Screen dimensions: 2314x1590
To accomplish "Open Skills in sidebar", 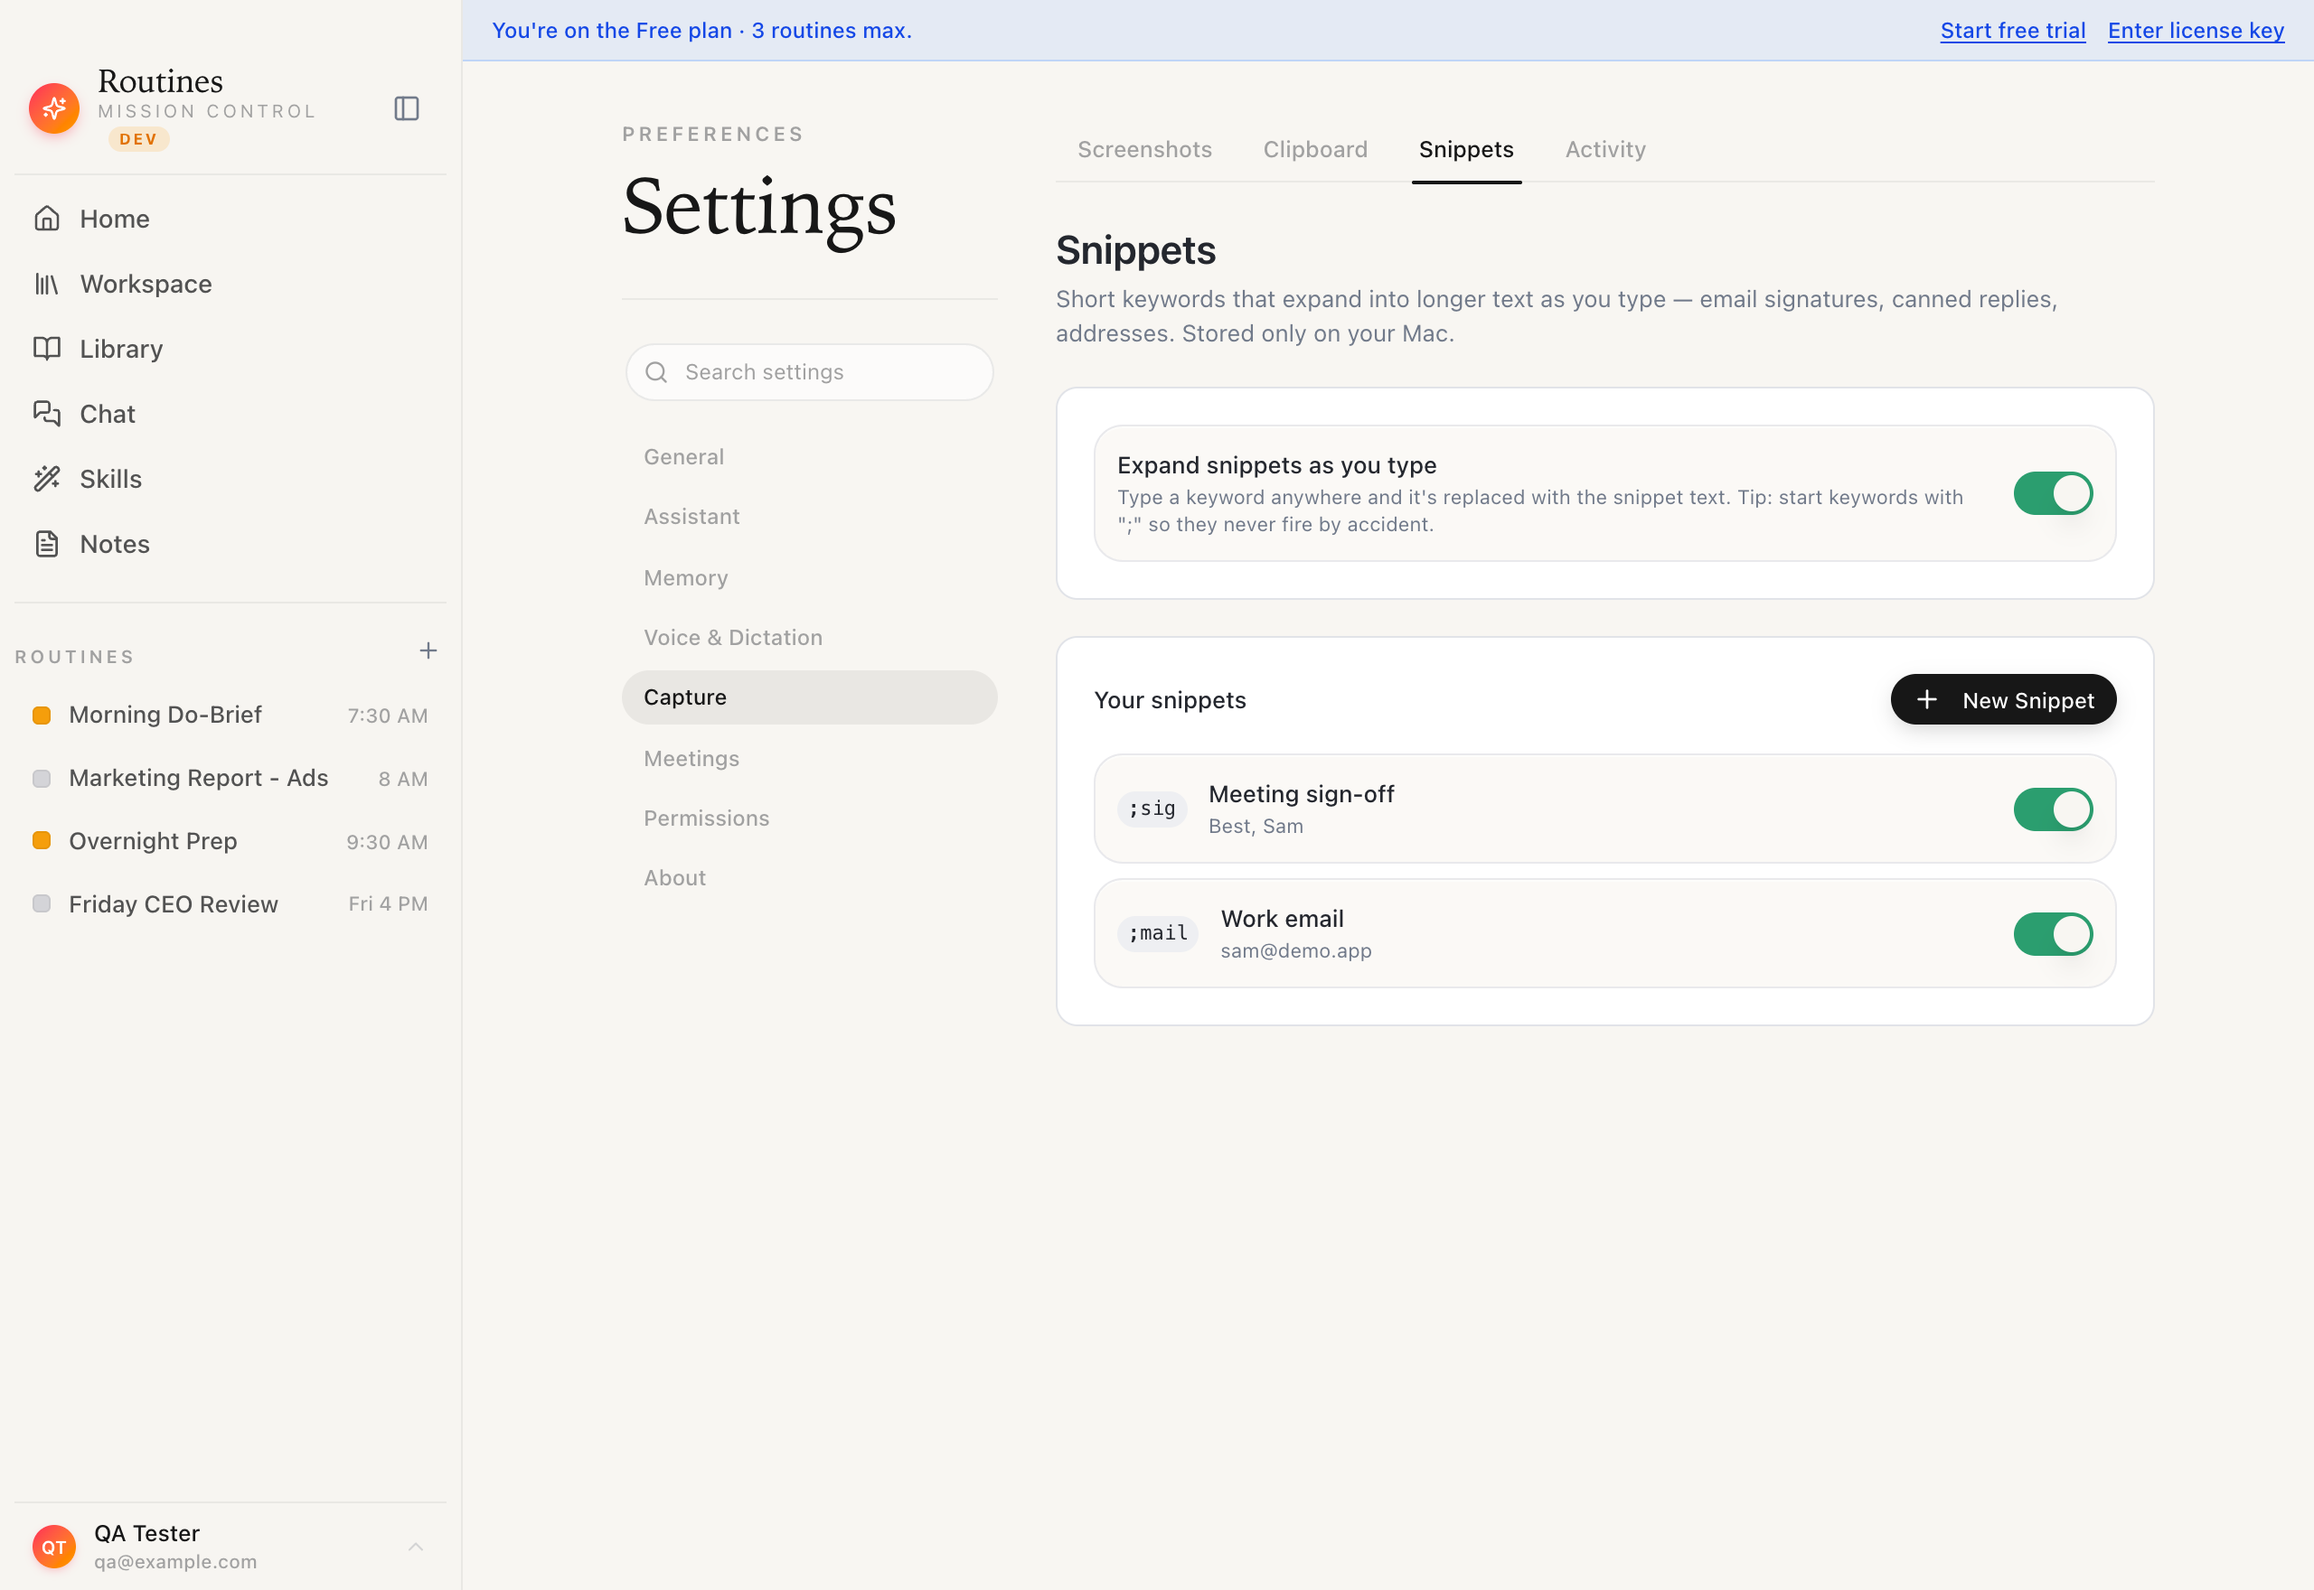I will pyautogui.click(x=230, y=479).
